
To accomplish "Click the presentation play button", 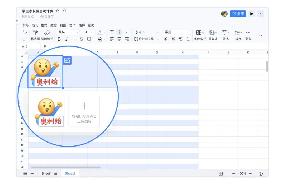I will coord(251,14).
